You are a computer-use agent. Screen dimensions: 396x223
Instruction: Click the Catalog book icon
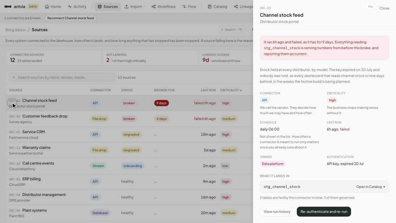[210, 7]
